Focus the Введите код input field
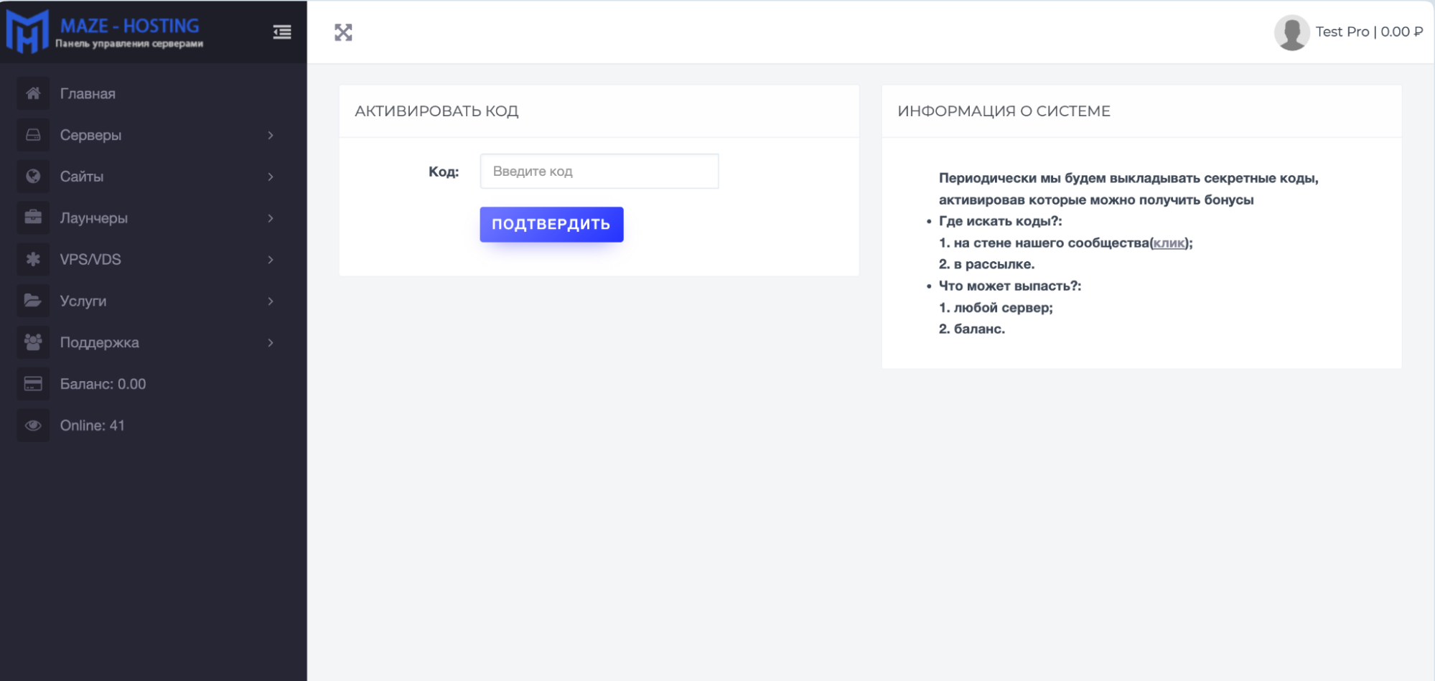The image size is (1435, 681). point(599,172)
